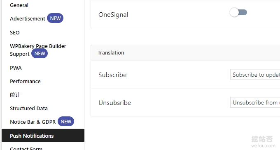The image size is (280, 150).
Task: Open the Contact Form section
Action: 26,148
